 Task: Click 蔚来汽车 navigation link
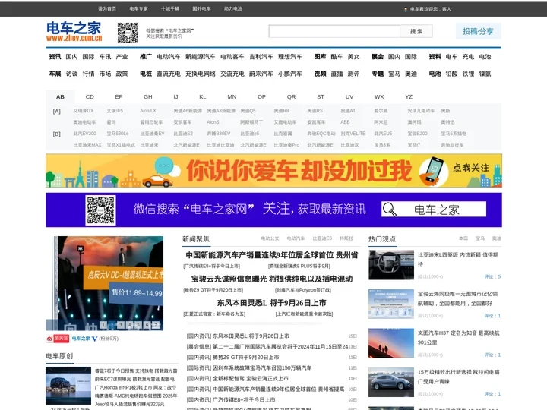coord(261,74)
